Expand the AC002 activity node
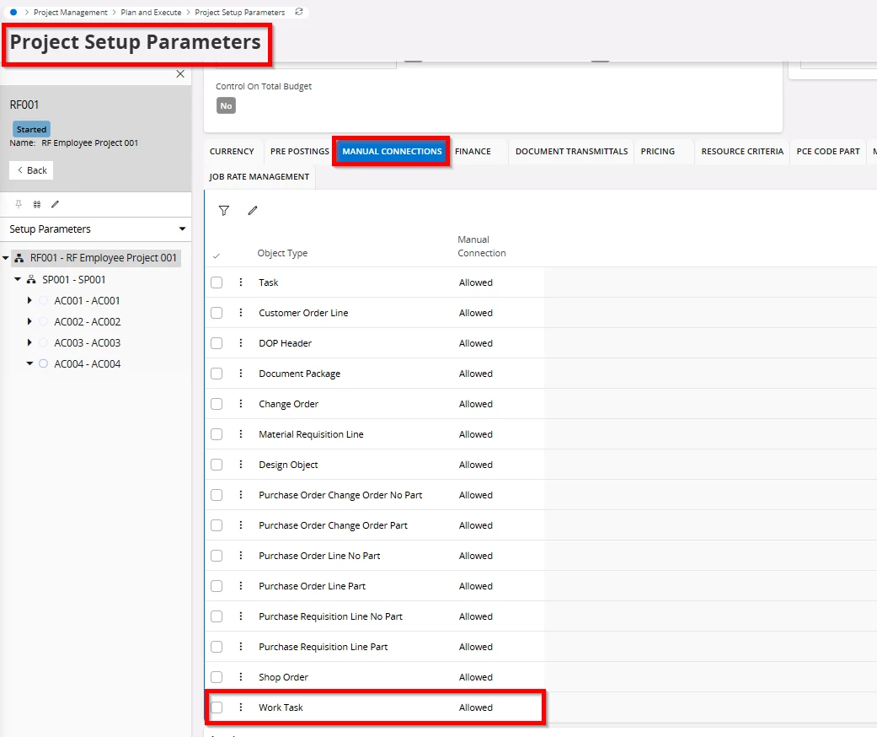Image resolution: width=877 pixels, height=737 pixels. click(29, 321)
